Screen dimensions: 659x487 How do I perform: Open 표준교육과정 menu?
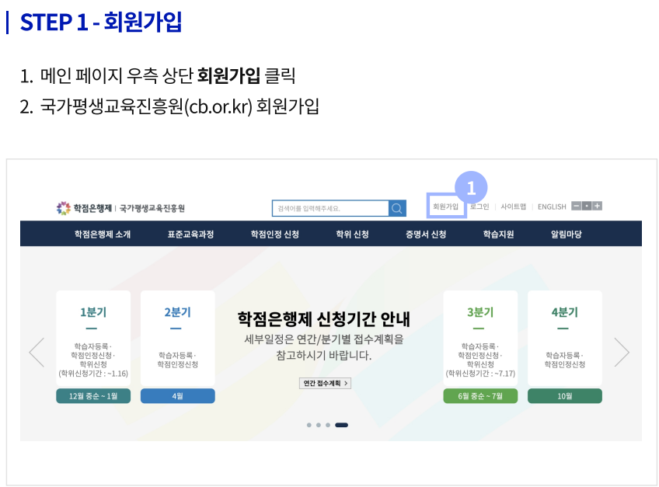[190, 234]
